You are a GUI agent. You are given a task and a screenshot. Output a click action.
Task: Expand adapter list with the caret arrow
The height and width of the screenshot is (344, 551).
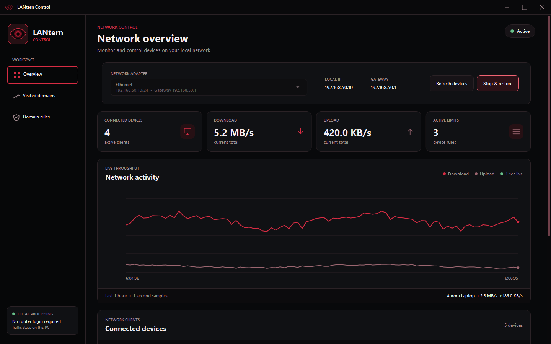[298, 87]
